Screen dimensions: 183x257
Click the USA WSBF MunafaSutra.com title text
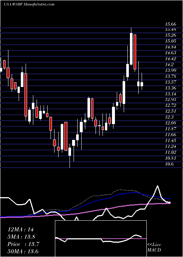pos(29,4)
